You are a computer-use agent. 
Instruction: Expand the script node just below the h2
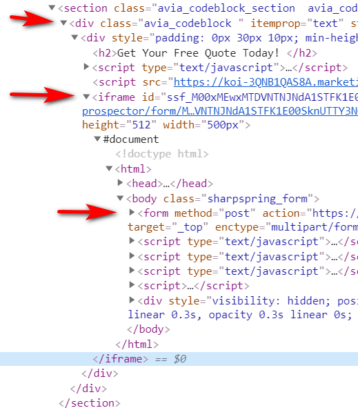pyautogui.click(x=86, y=67)
